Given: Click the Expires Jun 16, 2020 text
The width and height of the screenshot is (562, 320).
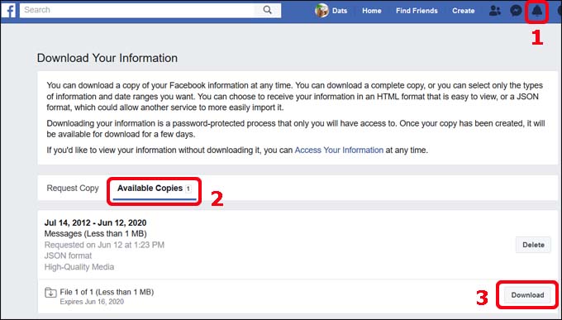Looking at the screenshot, I should point(92,302).
